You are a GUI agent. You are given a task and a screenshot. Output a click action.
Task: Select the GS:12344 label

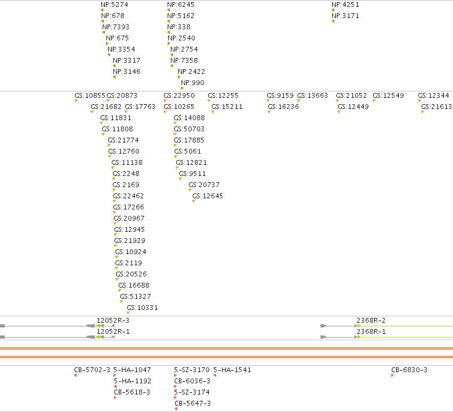433,96
